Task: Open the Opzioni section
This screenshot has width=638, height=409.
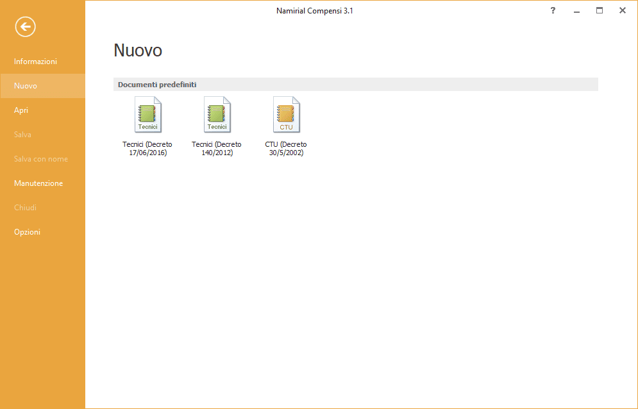Action: point(27,231)
